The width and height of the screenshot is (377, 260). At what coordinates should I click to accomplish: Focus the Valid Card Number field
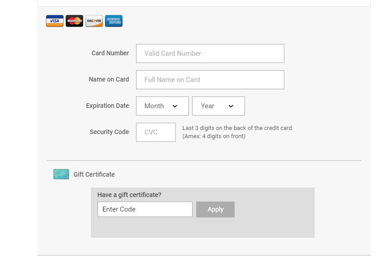pos(210,53)
